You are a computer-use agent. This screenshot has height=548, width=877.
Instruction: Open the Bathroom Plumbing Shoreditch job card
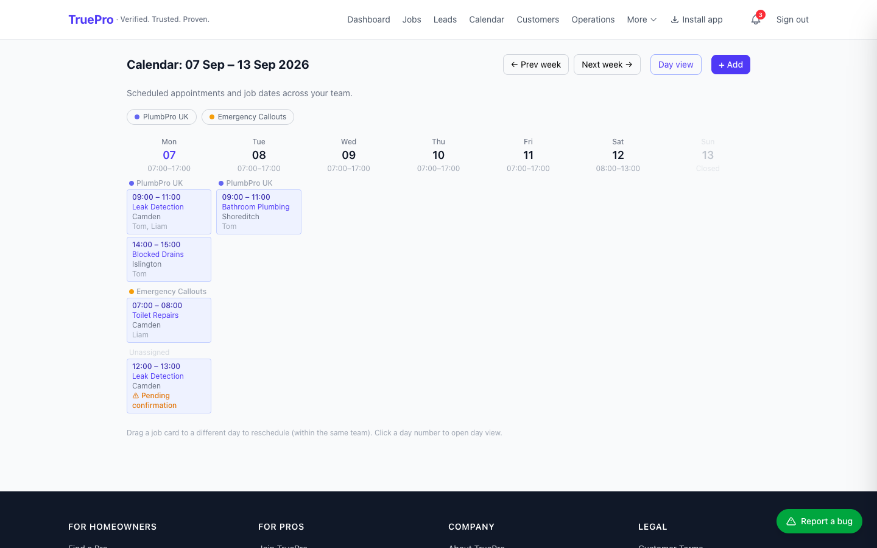click(259, 212)
